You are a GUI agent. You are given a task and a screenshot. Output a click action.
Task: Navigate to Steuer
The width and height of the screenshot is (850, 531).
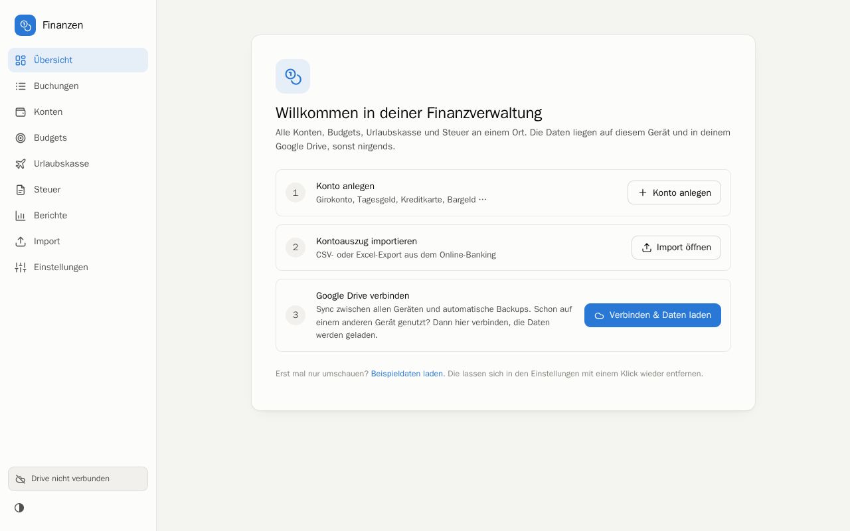point(78,190)
